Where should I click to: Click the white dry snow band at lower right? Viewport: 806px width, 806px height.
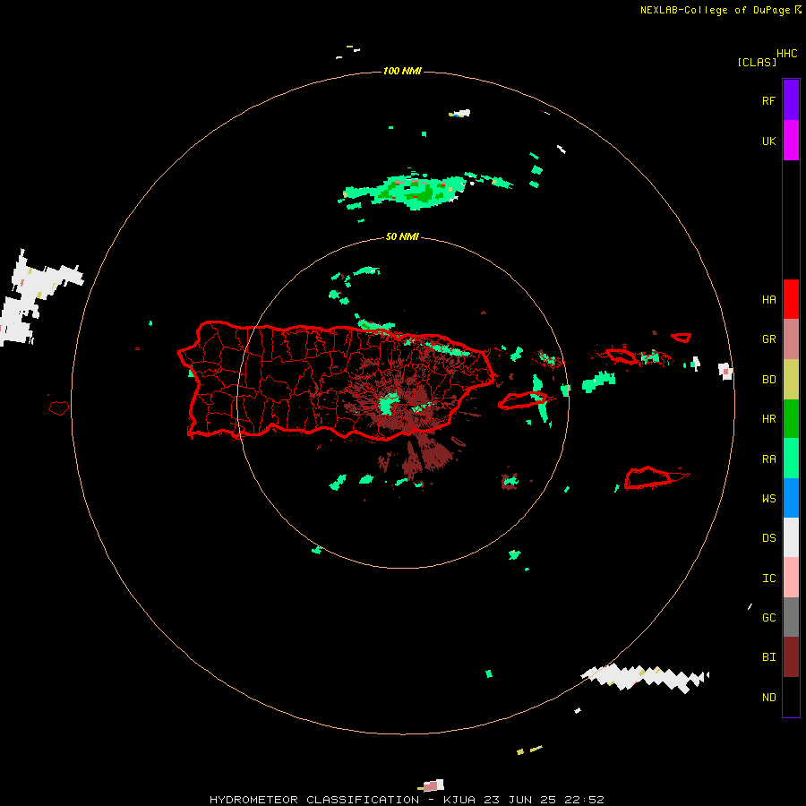[x=645, y=678]
